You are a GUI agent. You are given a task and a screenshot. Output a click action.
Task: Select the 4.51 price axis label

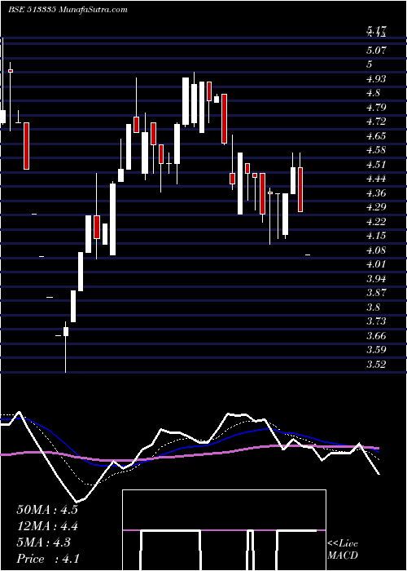point(376,164)
